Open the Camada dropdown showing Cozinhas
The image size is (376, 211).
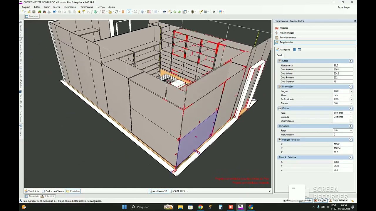tap(351, 117)
